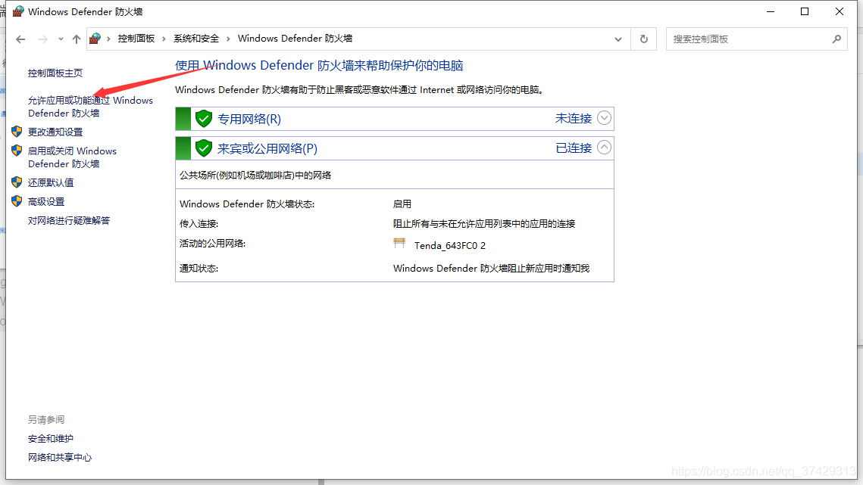Click the 已连接 status text
863x485 pixels.
tap(574, 148)
